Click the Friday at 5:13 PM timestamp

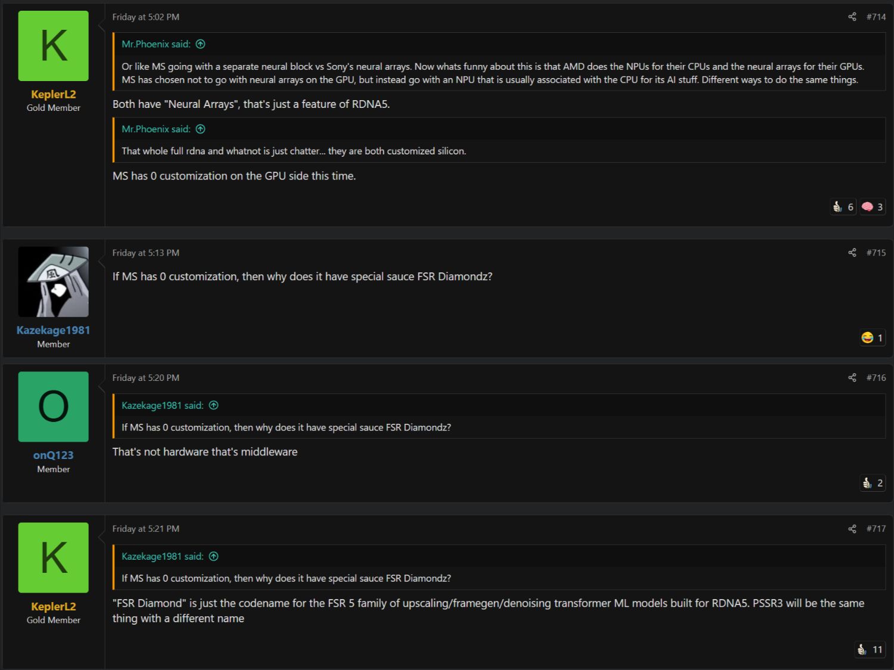145,253
